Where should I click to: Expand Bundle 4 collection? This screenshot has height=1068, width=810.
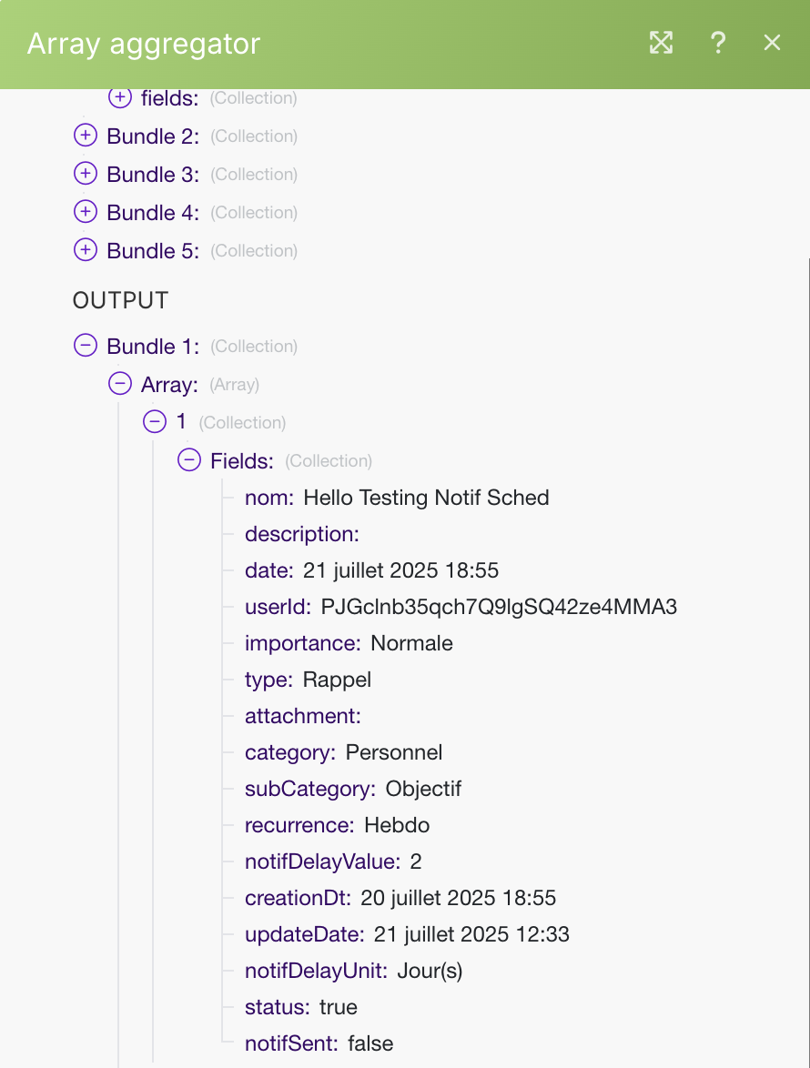click(85, 212)
